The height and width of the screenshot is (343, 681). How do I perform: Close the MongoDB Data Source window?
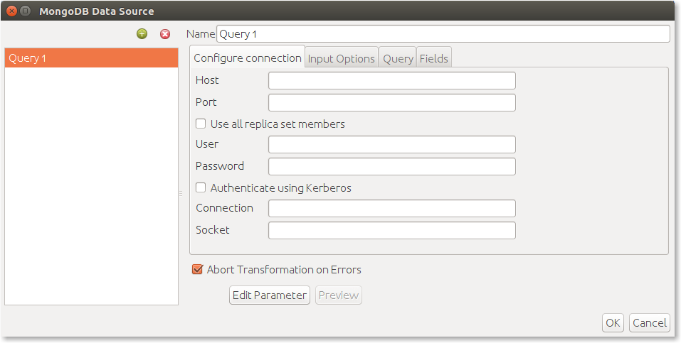pyautogui.click(x=11, y=11)
